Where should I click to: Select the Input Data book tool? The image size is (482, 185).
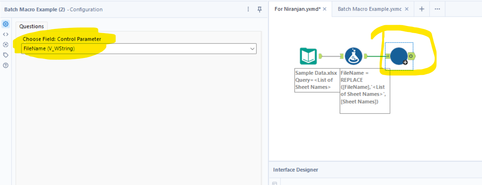click(x=308, y=56)
